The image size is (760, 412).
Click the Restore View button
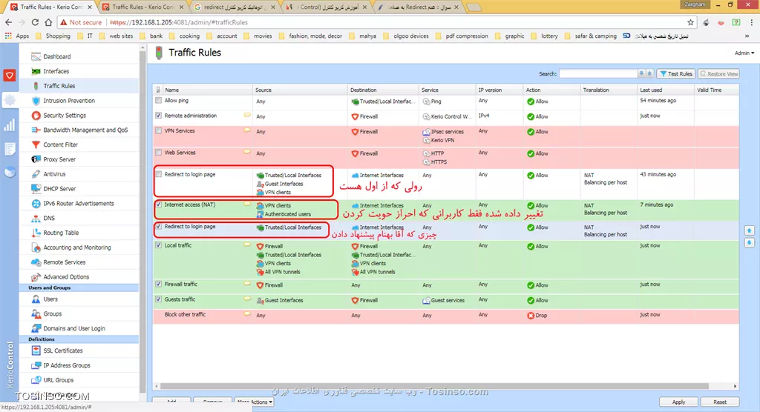tap(718, 73)
